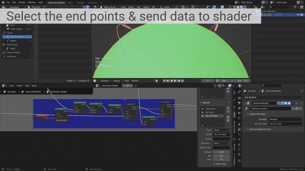Screen dimensions: 305x171
Task: Switch to the Animation workspace tab
Action: pos(92,3)
